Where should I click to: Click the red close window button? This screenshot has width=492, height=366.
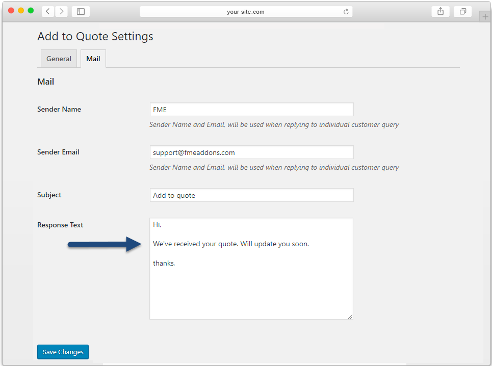[x=11, y=10]
